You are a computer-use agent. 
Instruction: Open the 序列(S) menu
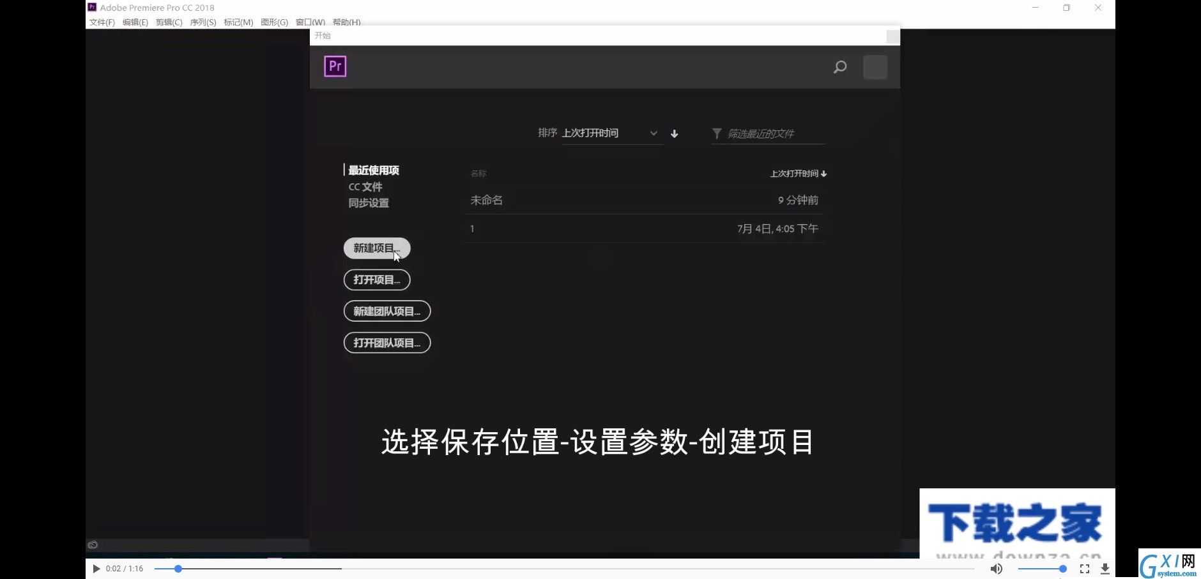203,22
